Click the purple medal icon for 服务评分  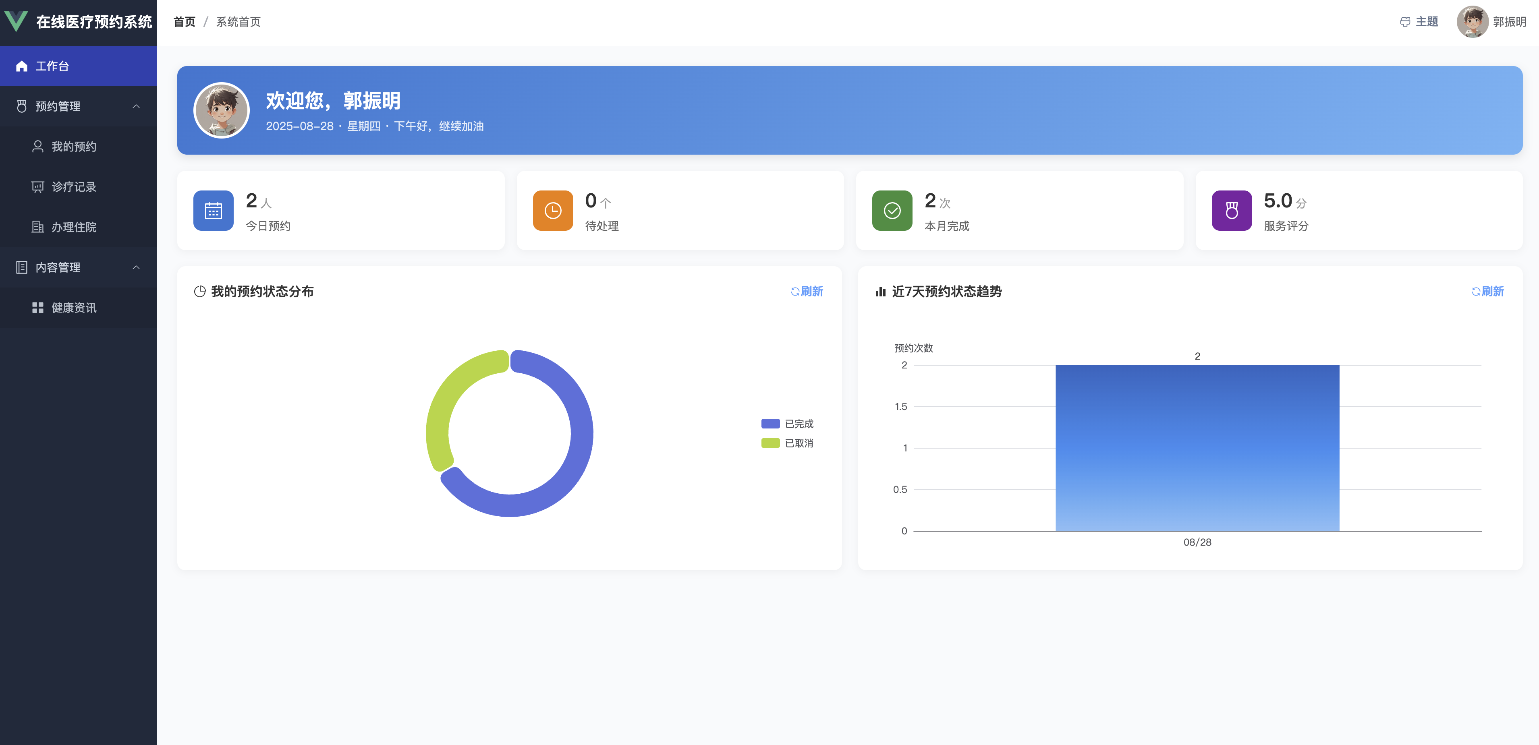1231,211
